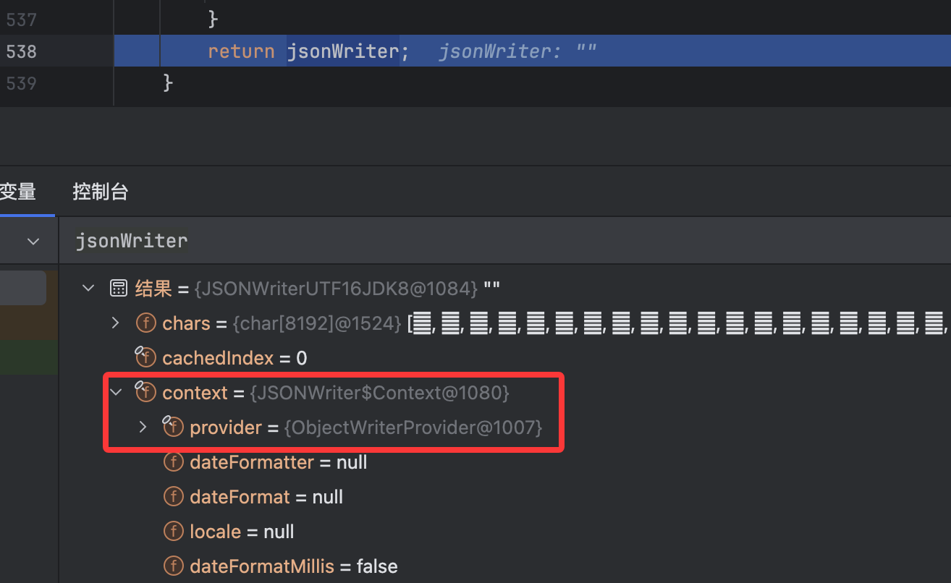Switch to the 控制台 tab

pos(100,192)
